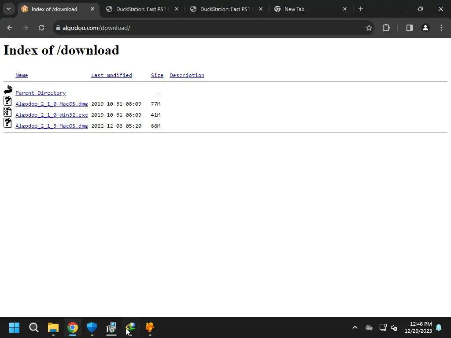This screenshot has width=451, height=338.
Task: Open a new tab with plus button
Action: [x=361, y=9]
